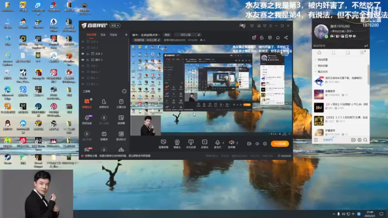Toggle visibility eye of 文本 3 layer
This screenshot has height=218, width=388.
pos(83,47)
